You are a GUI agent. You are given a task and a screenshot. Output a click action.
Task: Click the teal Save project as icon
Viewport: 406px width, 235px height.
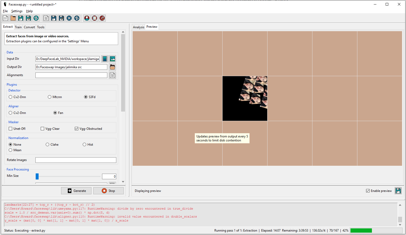tap(28, 18)
